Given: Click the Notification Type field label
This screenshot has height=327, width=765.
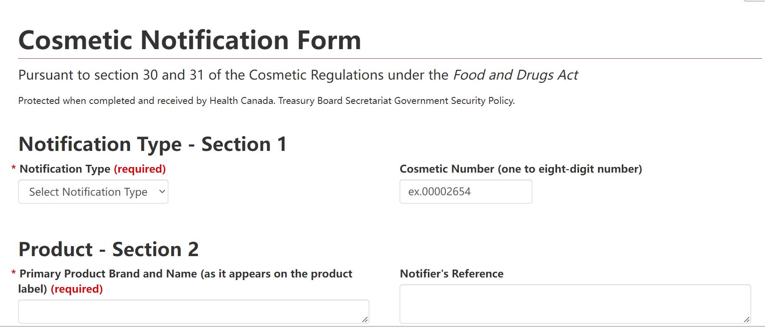Looking at the screenshot, I should point(65,169).
